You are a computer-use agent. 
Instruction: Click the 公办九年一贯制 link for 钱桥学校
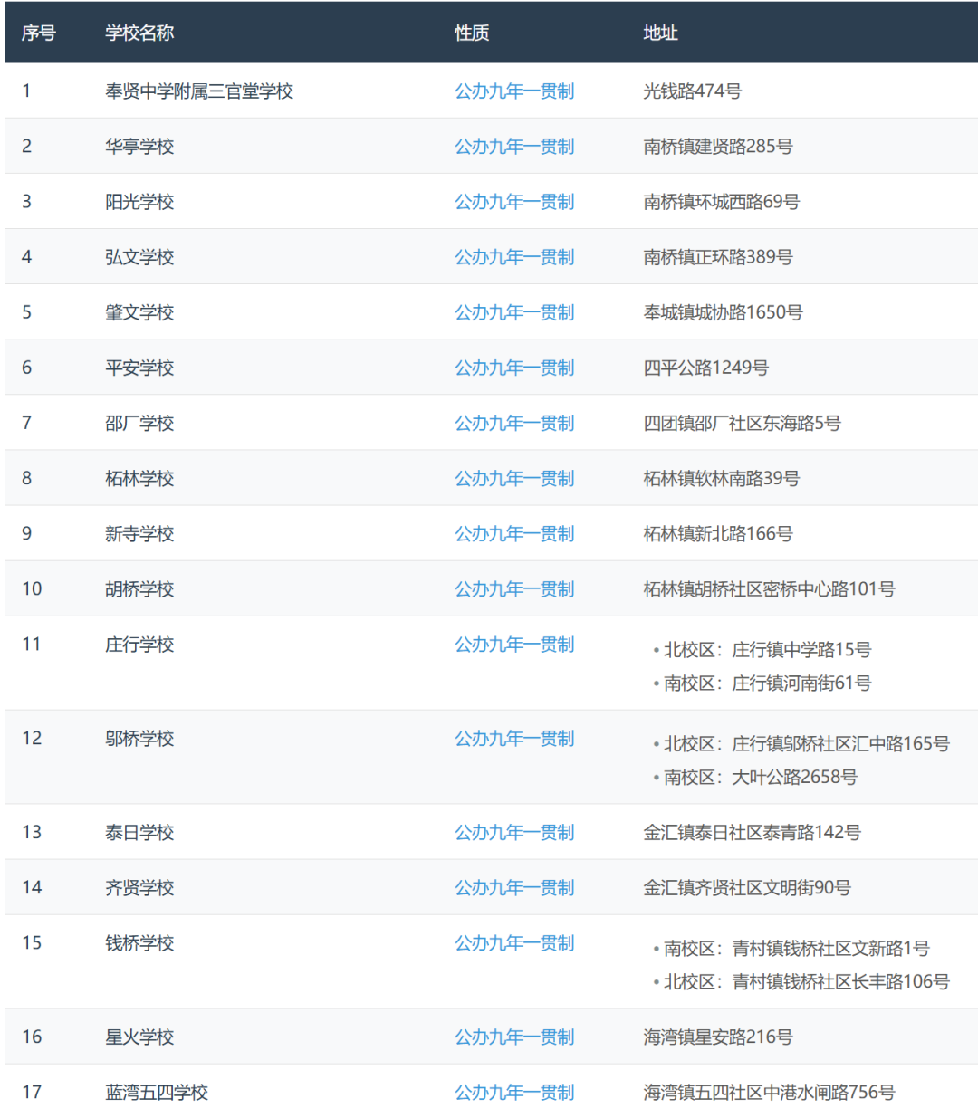pyautogui.click(x=513, y=943)
